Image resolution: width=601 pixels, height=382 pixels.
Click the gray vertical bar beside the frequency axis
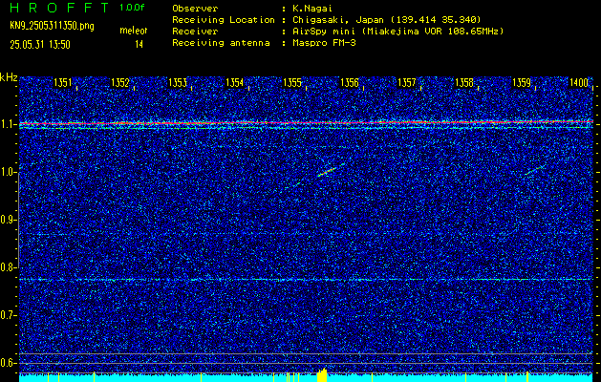tap(18, 219)
